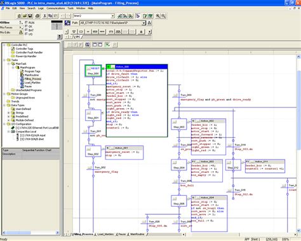Click the Zoom Out magnifier icon
Image resolution: width=301 pixels, height=241 pixels.
163,16
